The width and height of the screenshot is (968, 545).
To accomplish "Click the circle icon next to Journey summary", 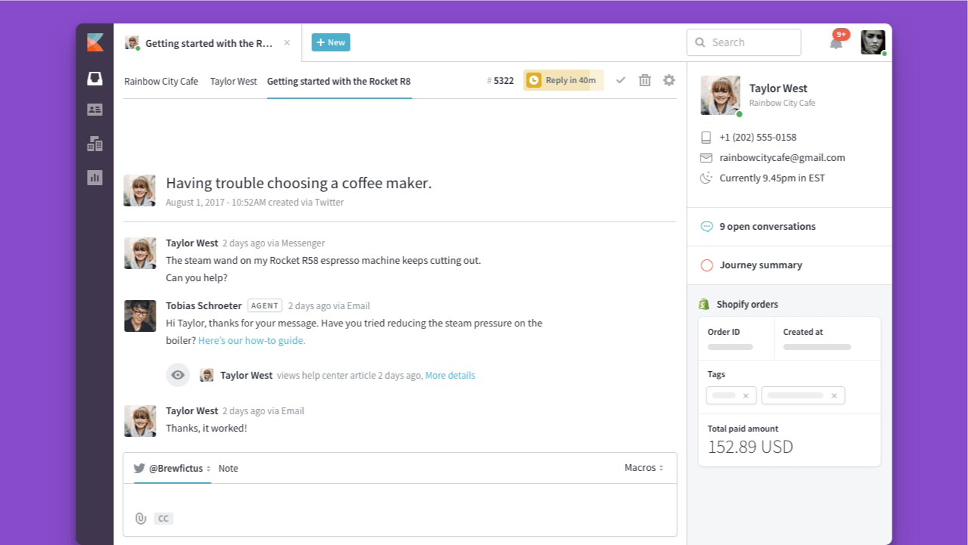I will pos(707,265).
